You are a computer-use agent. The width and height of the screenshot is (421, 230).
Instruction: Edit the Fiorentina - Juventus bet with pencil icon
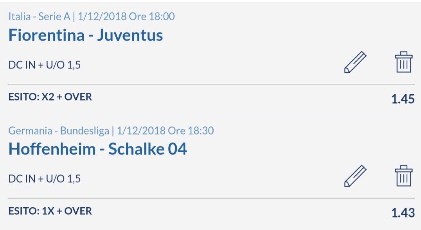click(355, 62)
